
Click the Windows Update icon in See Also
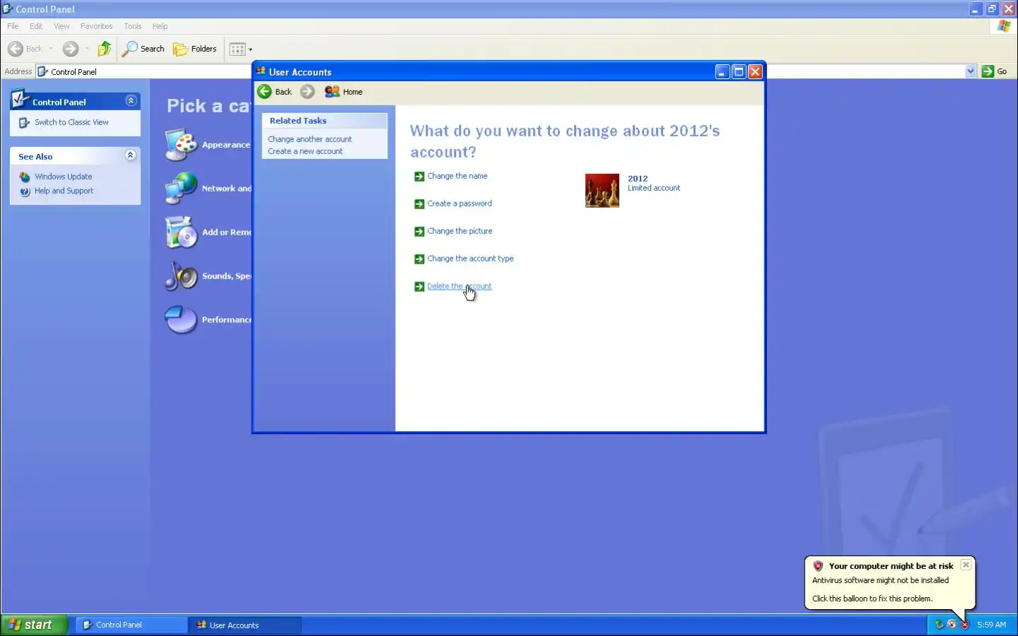coord(25,177)
